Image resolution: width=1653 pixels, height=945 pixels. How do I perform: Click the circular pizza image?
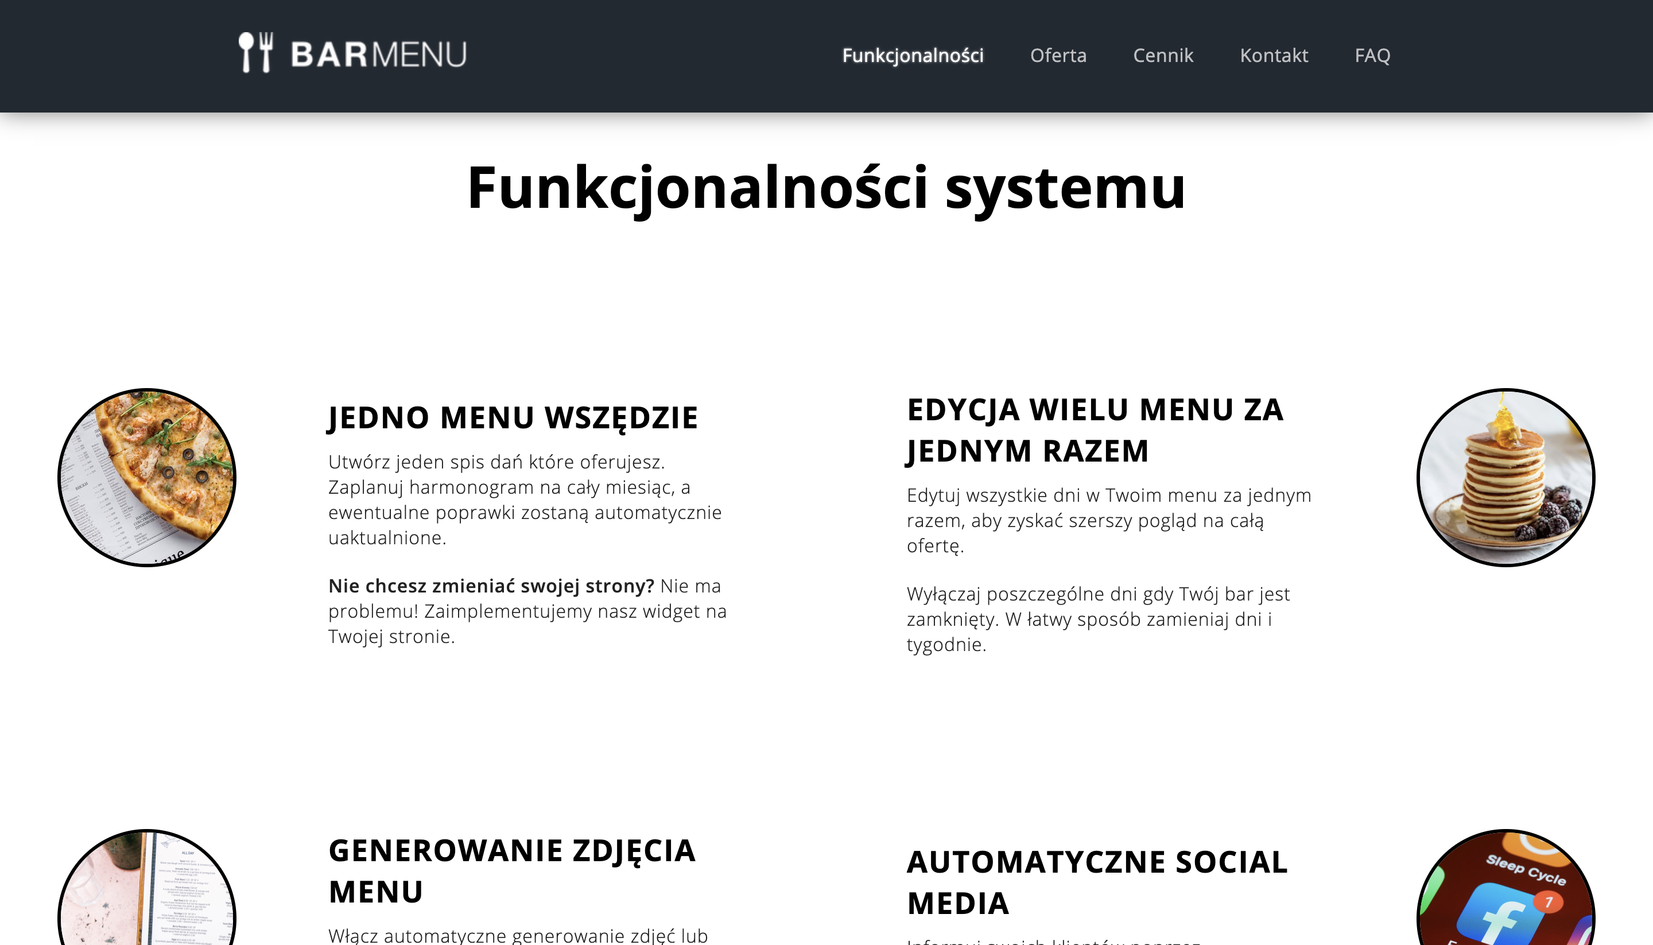coord(148,478)
